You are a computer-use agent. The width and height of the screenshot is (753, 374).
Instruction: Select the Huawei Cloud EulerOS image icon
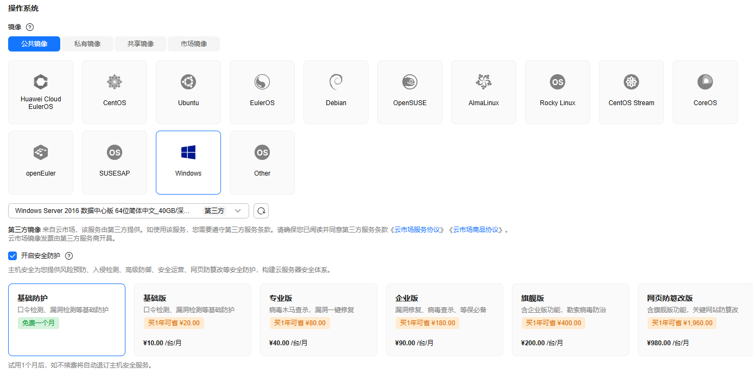41,82
